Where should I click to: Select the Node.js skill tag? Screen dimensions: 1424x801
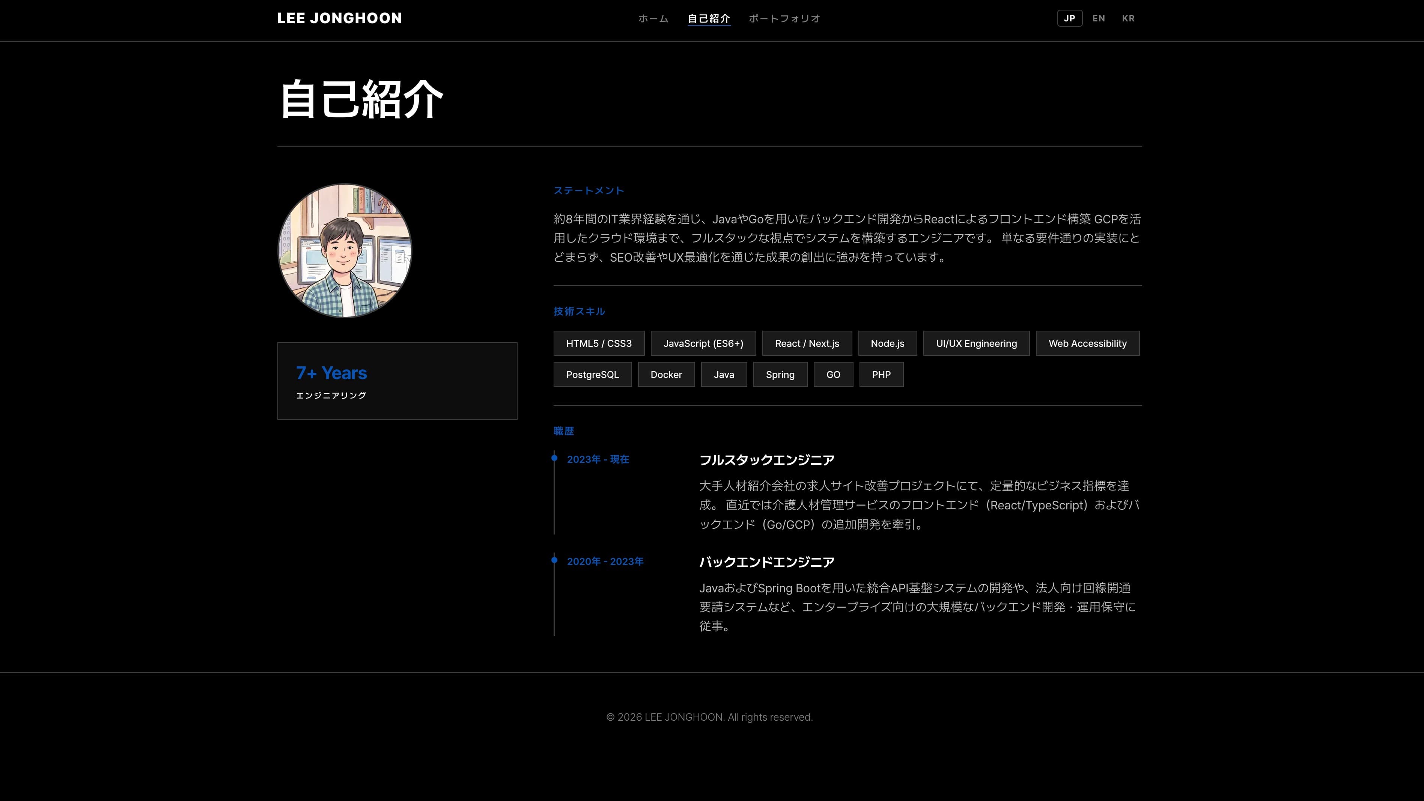887,343
